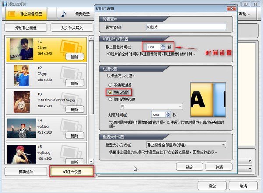The image size is (263, 193).
Task: Click the slide icon in row #5
Action: tap(71, 152)
